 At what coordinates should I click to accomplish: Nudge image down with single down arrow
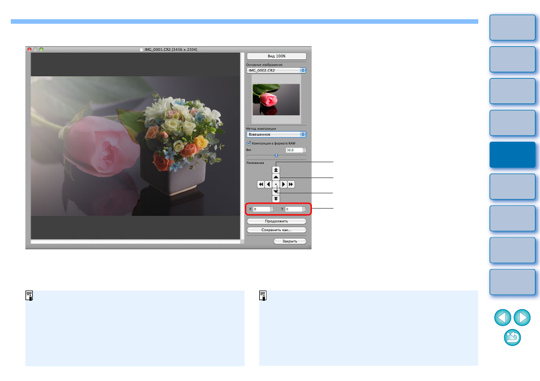[x=276, y=192]
